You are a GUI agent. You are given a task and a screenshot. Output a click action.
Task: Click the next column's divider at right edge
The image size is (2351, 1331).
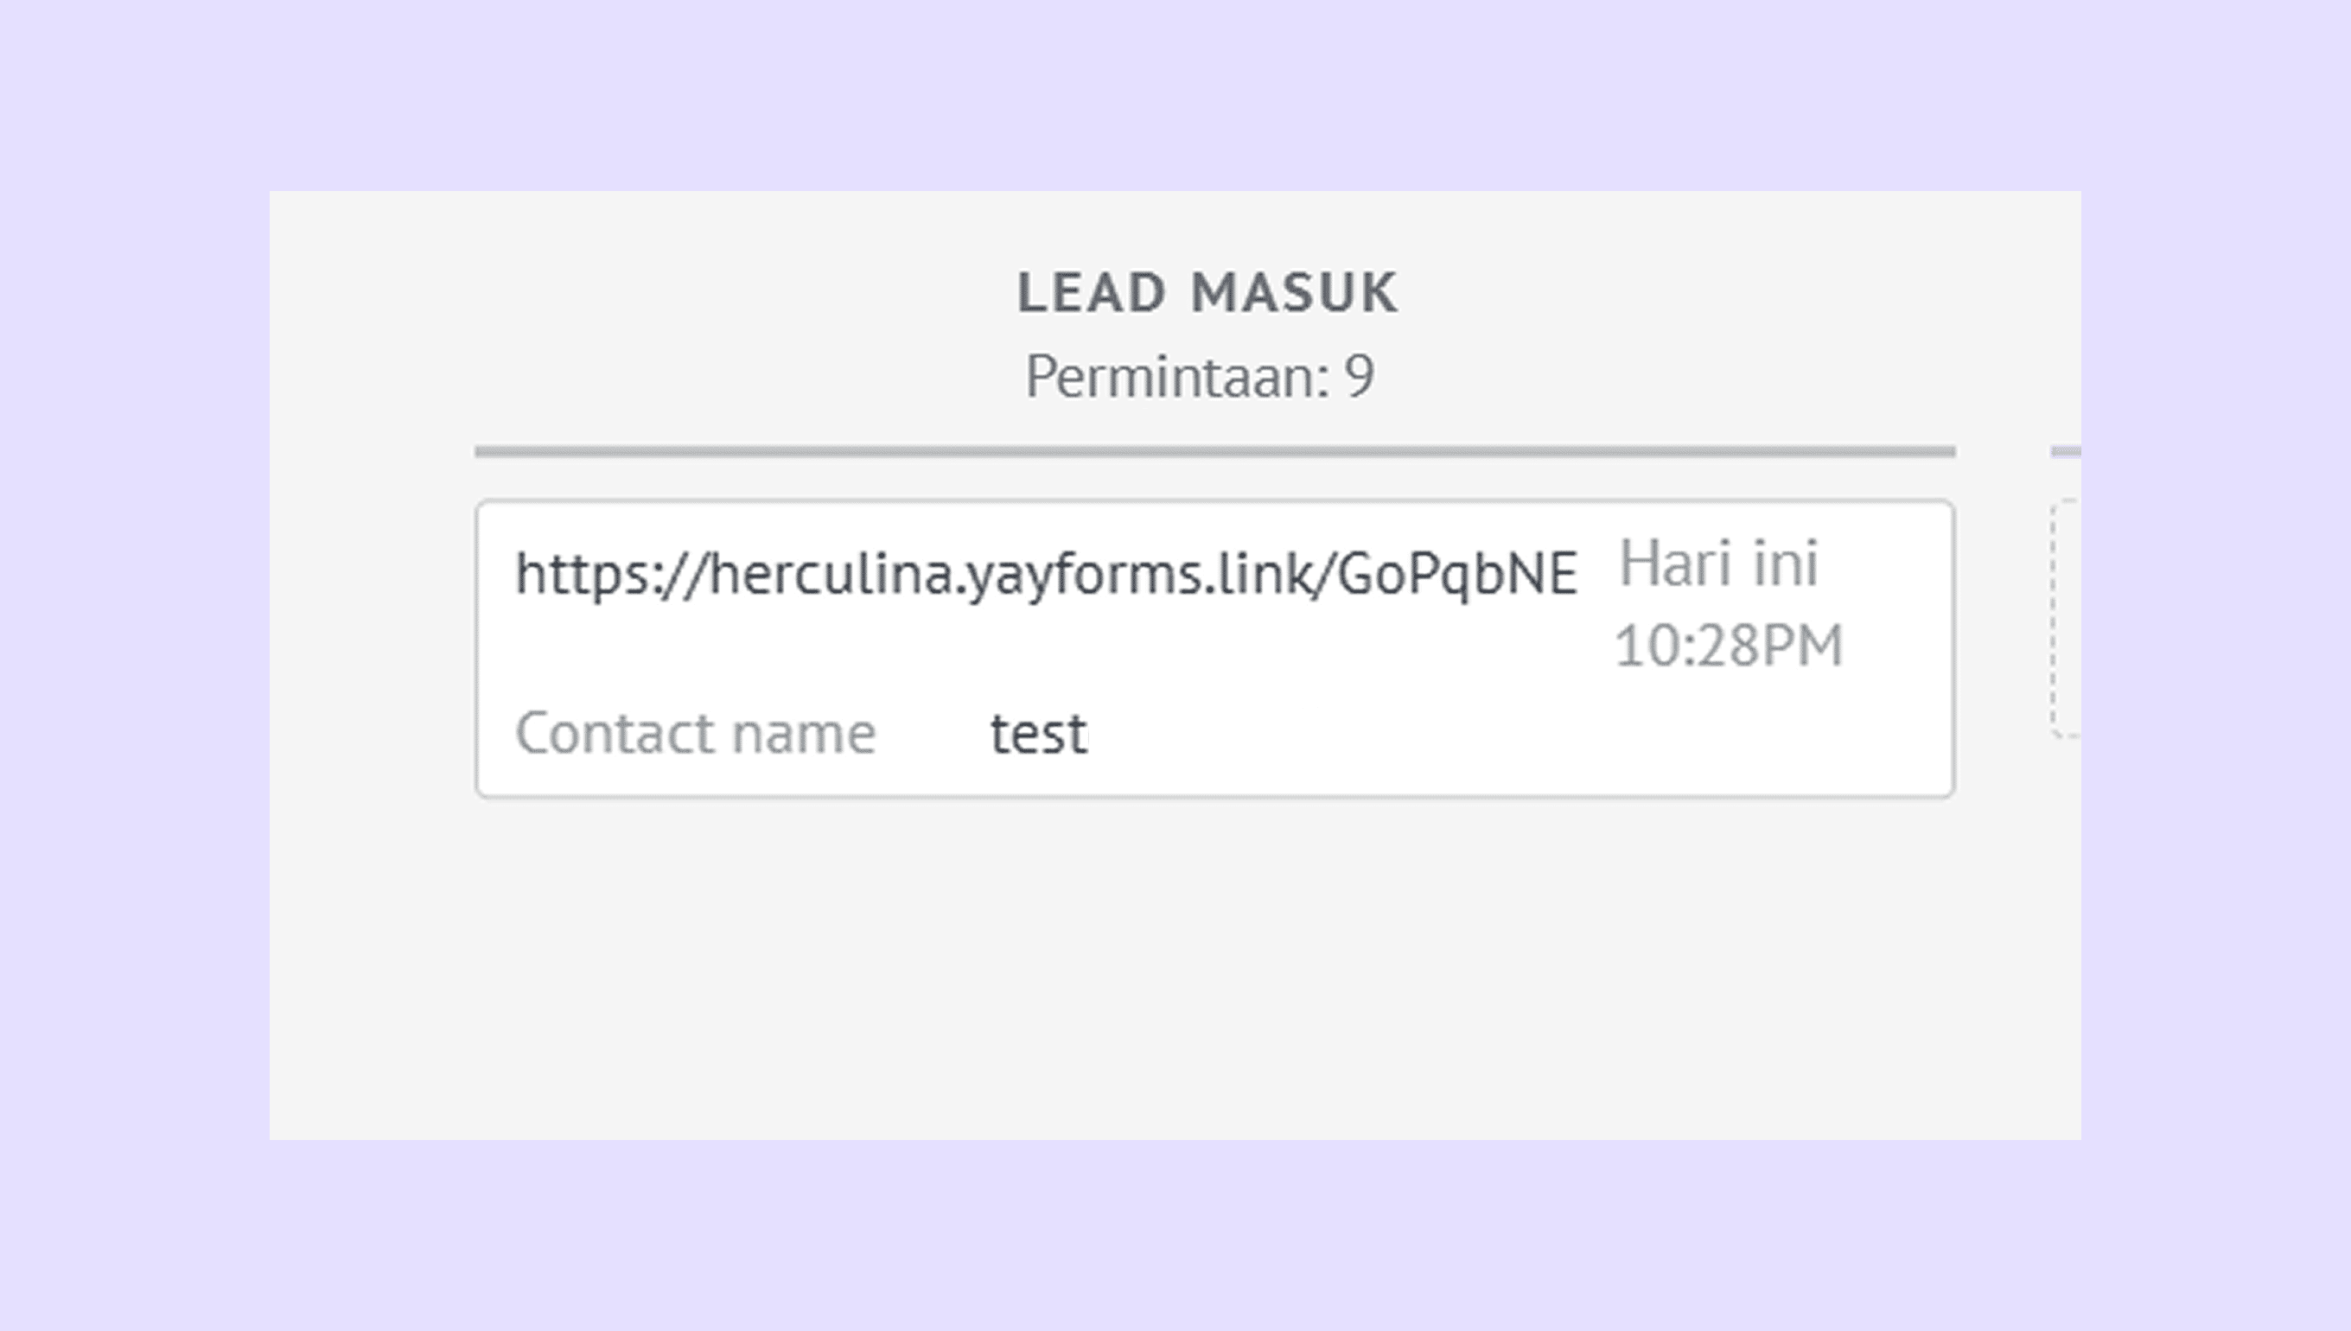pyautogui.click(x=2066, y=451)
